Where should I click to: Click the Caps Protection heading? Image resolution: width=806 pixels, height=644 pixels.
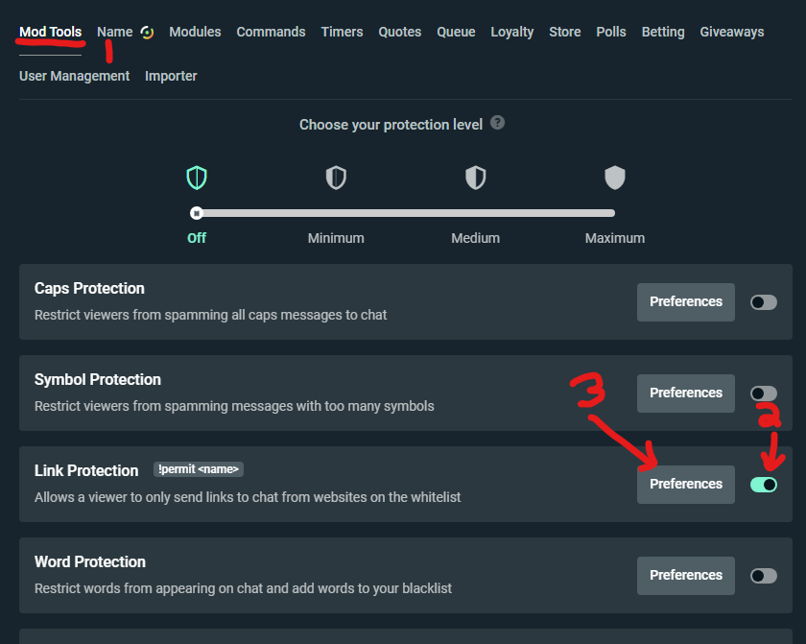(x=89, y=288)
